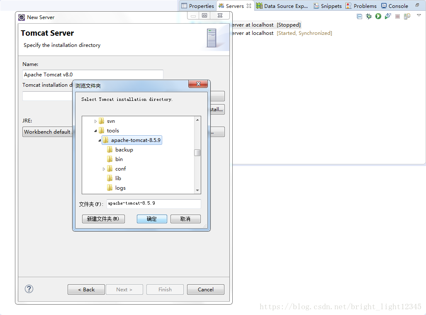
Task: Switch to the Properties tab
Action: pyautogui.click(x=198, y=6)
